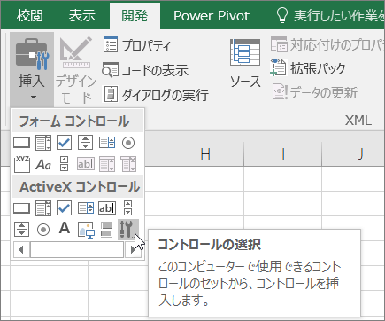Click the 実行したい作業 search box
The width and height of the screenshot is (385, 321).
[x=330, y=16]
